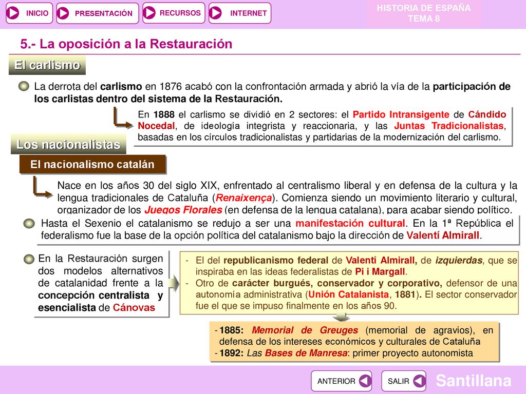
Task: Click the INICIO play arrow icon
Action: (x=13, y=13)
